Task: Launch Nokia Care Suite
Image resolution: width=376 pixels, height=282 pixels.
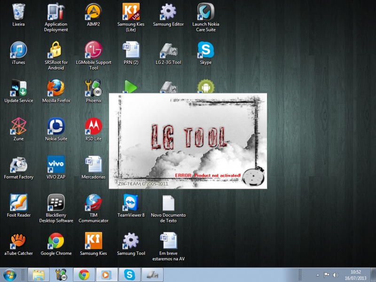Action: (x=205, y=17)
